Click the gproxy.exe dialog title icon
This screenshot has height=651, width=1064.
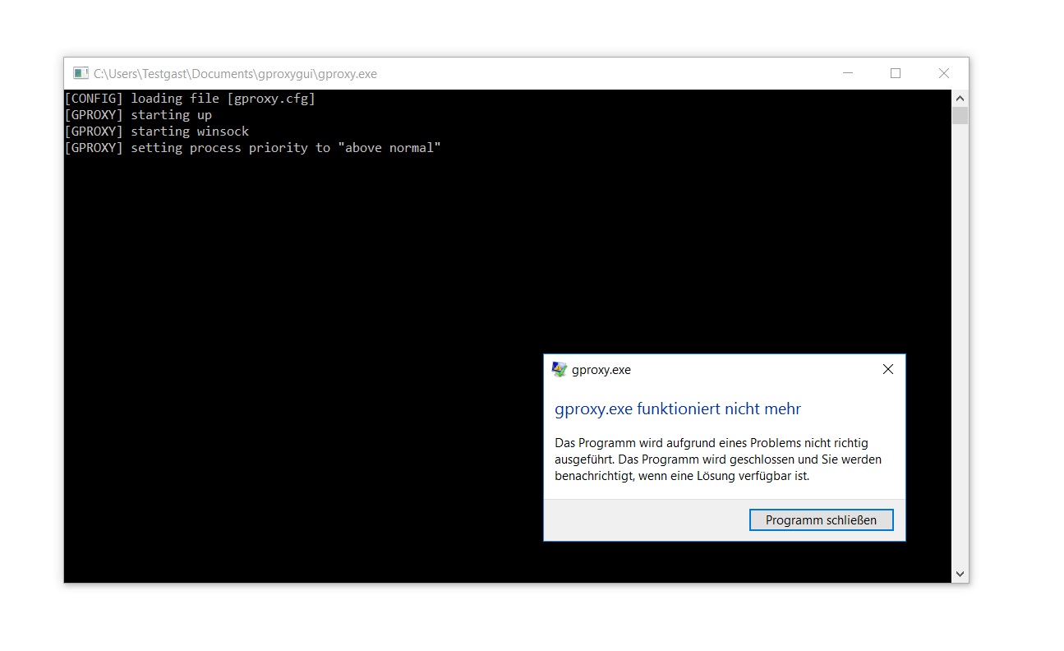(x=560, y=370)
